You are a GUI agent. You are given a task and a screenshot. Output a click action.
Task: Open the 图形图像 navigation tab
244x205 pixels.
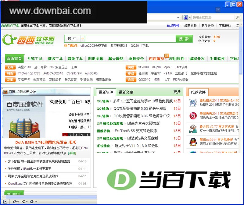click(95, 59)
